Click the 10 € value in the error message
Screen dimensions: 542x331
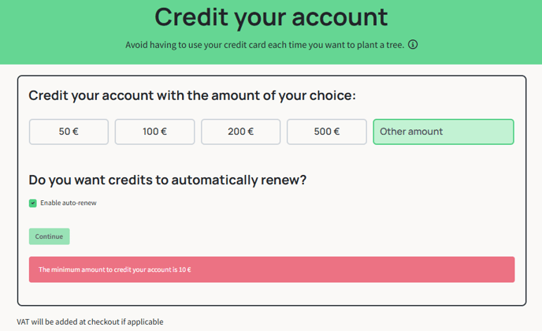tap(184, 270)
